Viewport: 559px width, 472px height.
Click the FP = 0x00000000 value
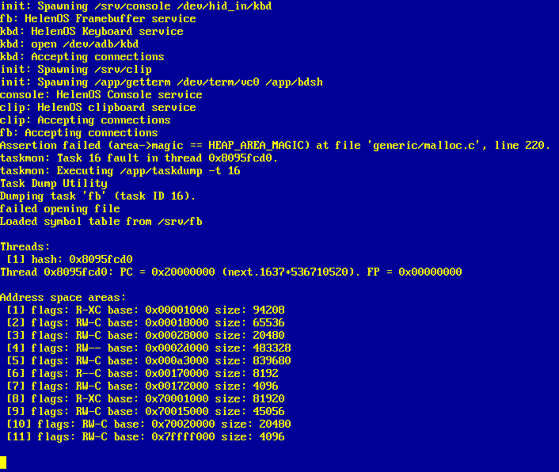[414, 272]
